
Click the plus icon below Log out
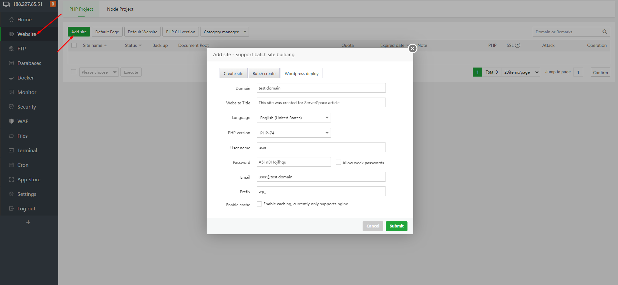pos(28,222)
